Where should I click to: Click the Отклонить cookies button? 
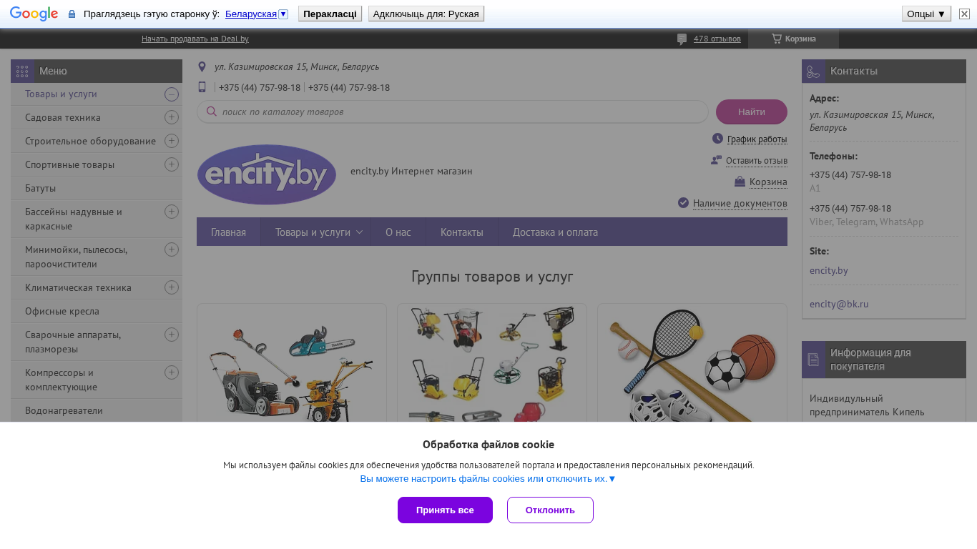(x=550, y=510)
